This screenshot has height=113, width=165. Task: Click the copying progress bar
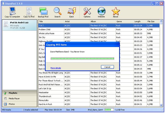coord(82,59)
